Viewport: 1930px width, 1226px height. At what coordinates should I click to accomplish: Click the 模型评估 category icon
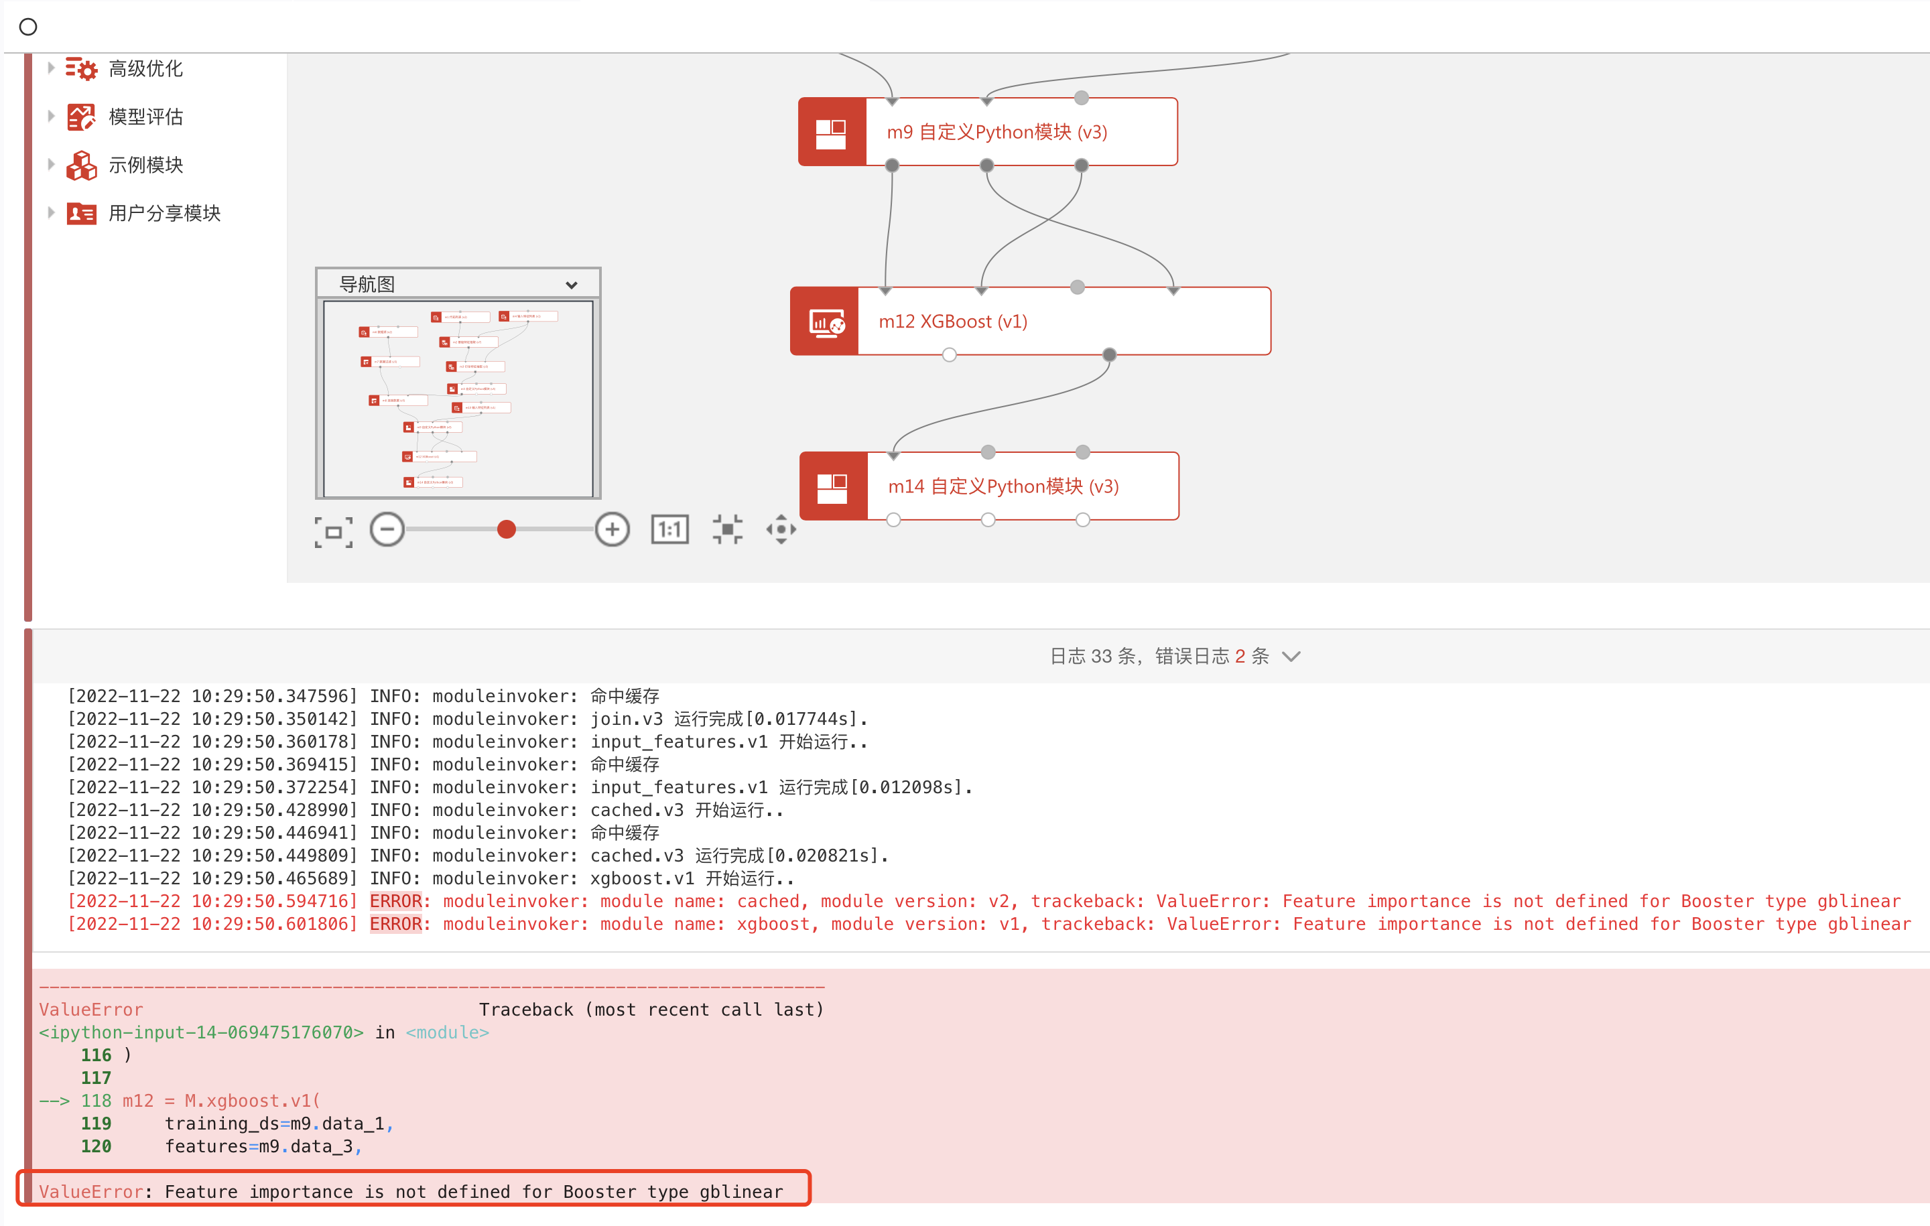[81, 116]
